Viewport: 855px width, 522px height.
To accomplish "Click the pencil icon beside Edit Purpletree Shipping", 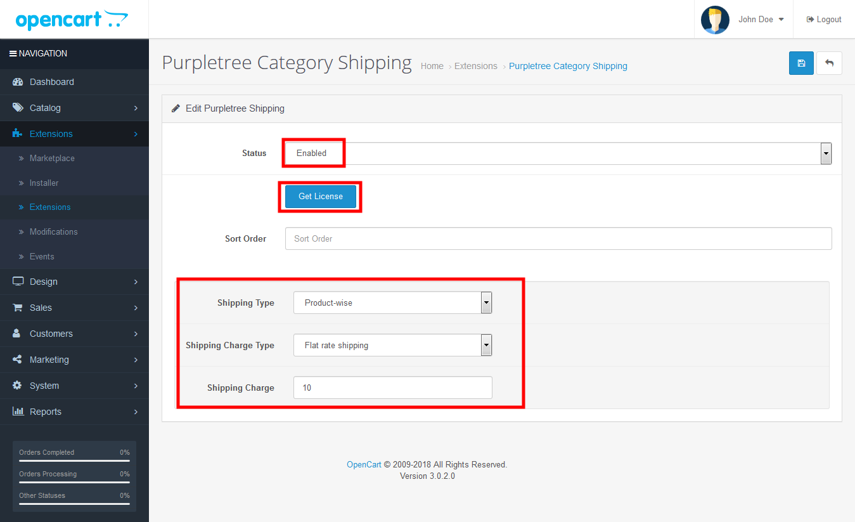I will coord(176,108).
